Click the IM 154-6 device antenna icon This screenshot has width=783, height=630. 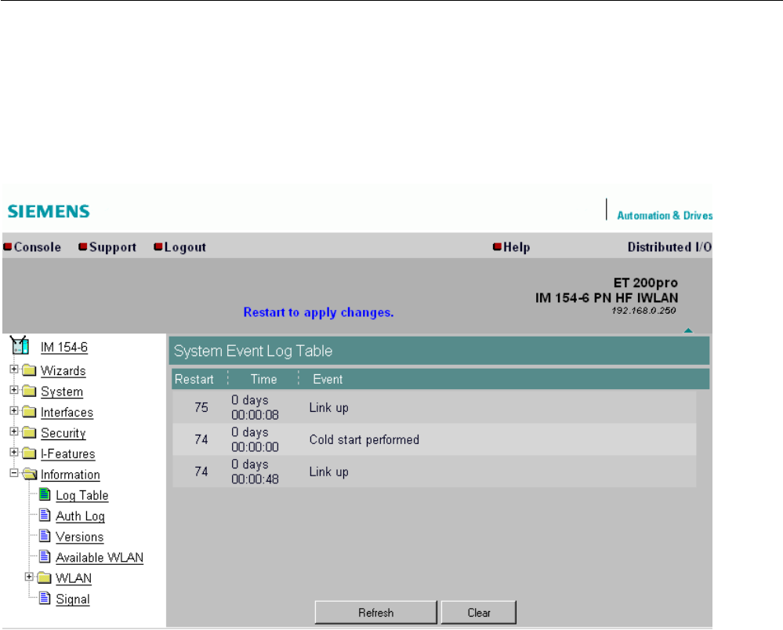click(x=20, y=345)
